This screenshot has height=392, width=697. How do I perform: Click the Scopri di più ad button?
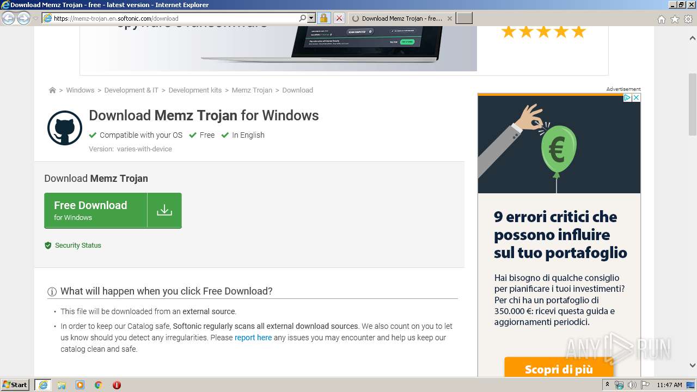point(559,367)
